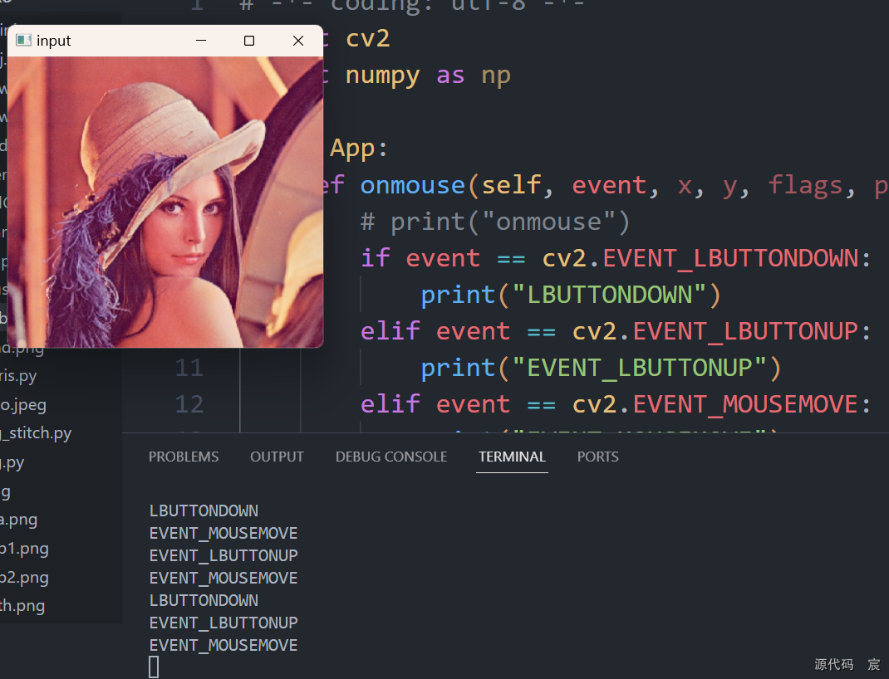
Task: Click the last EVENT_MOUSEMOVE terminal output line
Action: [223, 645]
